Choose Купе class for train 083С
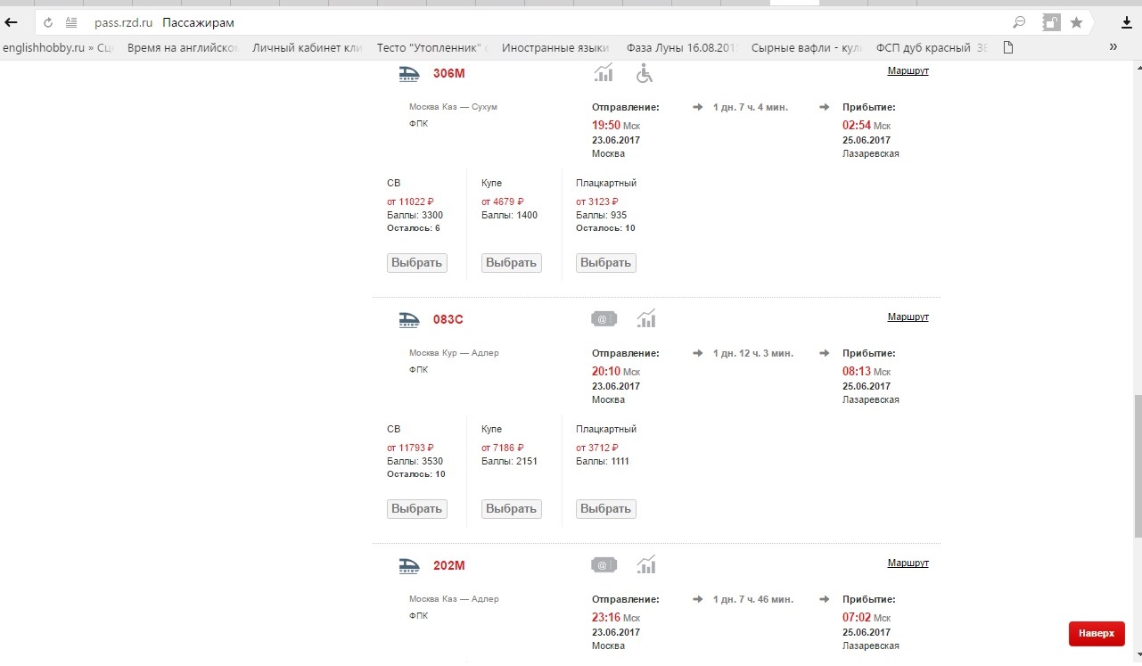 (x=511, y=509)
